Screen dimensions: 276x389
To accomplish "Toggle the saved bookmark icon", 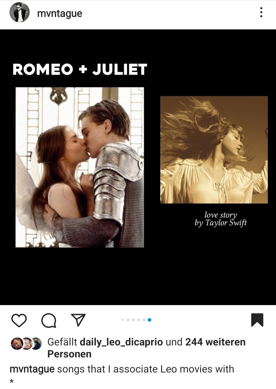I will (x=257, y=320).
